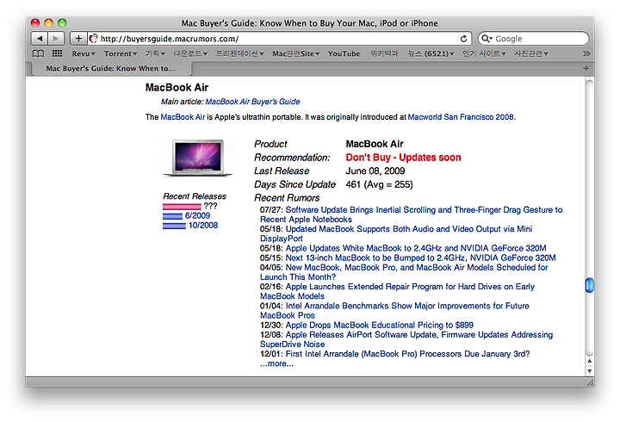Open bookmarks library book icon
This screenshot has width=620, height=422.
click(38, 53)
